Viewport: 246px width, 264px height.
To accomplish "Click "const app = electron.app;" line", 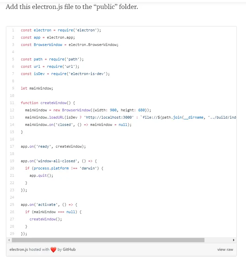I will point(48,37).
